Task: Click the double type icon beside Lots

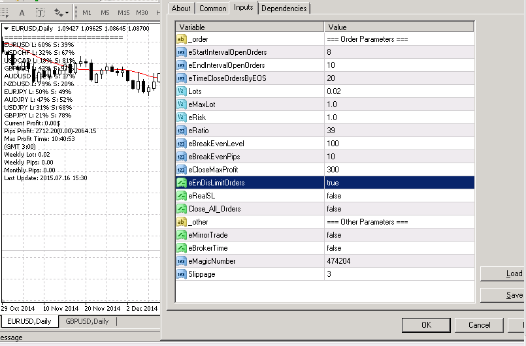Action: click(x=181, y=91)
